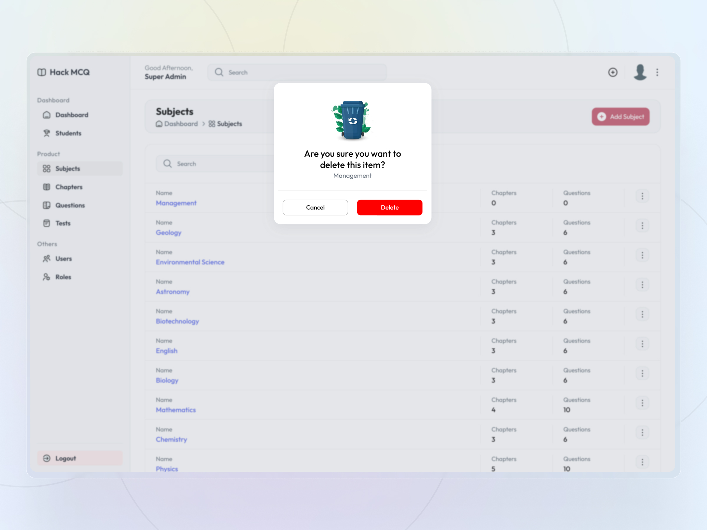This screenshot has height=530, width=707.
Task: Open the Subjects item in sidebar menu
Action: [67, 169]
